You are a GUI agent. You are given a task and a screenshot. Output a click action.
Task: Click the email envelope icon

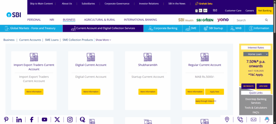click(x=253, y=120)
